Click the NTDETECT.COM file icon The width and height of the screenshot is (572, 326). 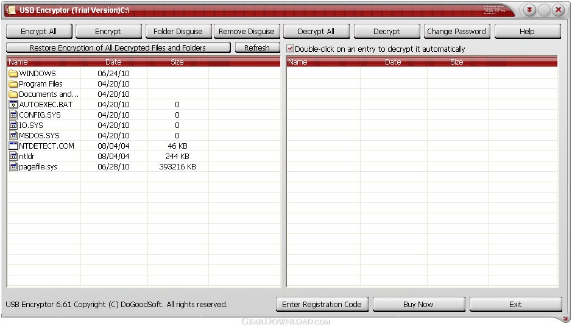click(13, 146)
